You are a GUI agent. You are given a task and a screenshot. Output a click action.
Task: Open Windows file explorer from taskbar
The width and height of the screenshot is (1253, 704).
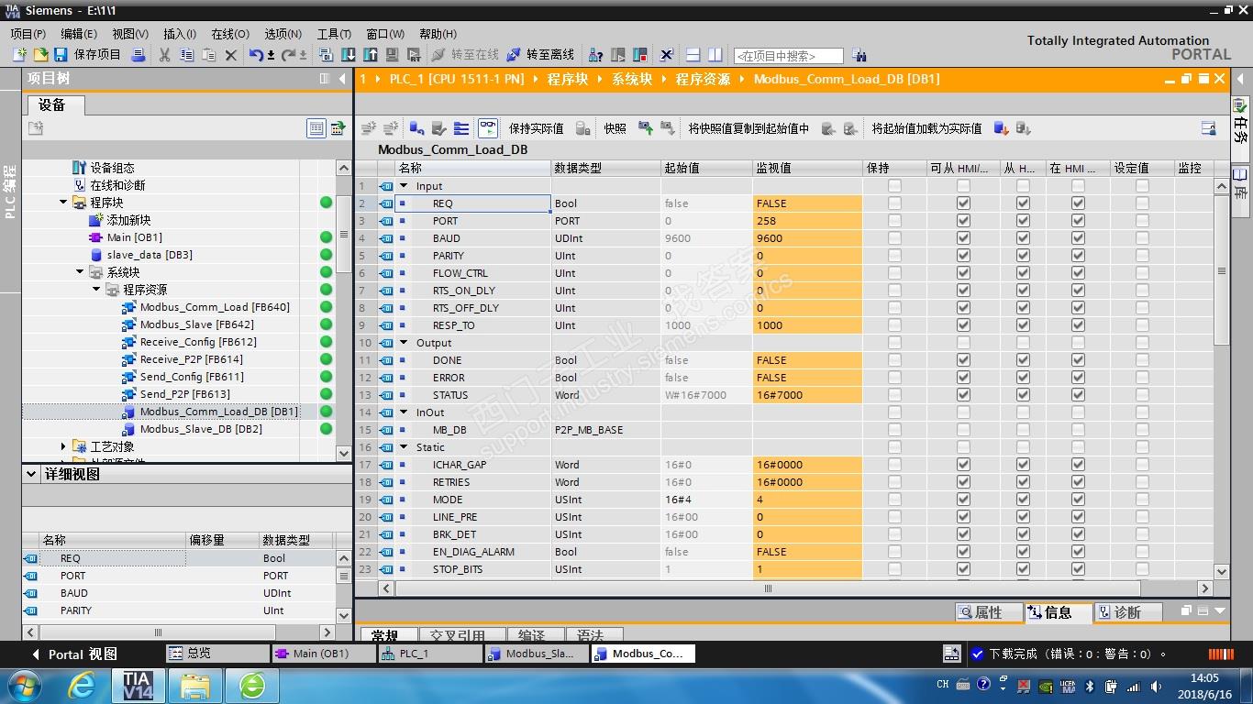pos(195,685)
